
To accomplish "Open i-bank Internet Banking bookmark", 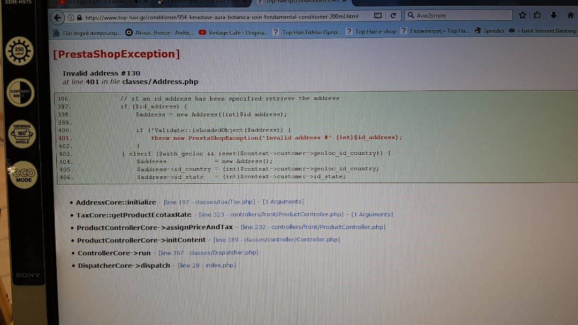I will [542, 31].
